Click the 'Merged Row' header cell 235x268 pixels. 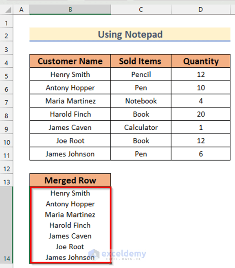tap(70, 180)
